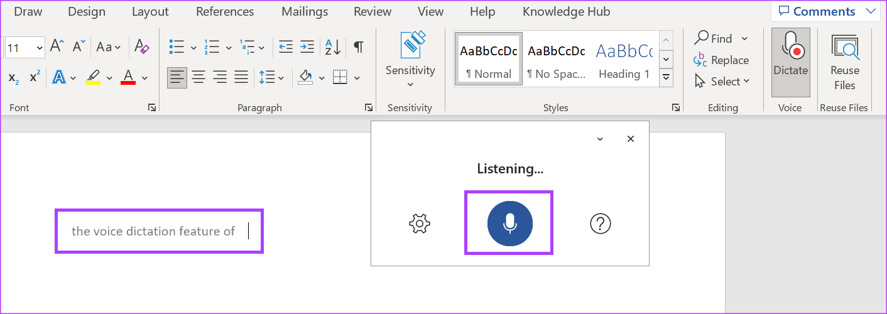Open the Draw tab

pyautogui.click(x=27, y=12)
